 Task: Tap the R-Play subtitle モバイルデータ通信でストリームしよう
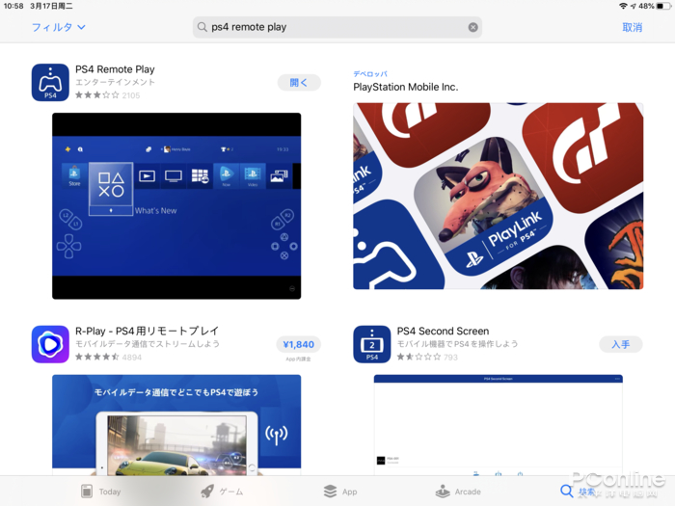(148, 344)
